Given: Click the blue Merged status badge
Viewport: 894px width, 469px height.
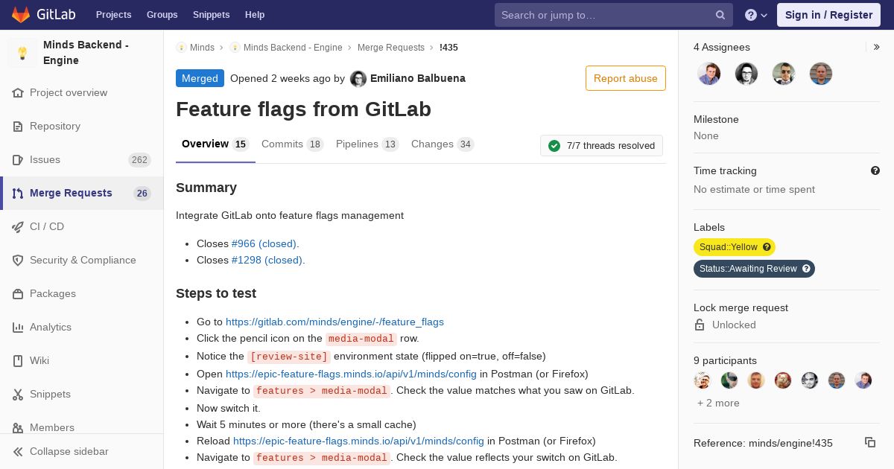Looking at the screenshot, I should 200,78.
